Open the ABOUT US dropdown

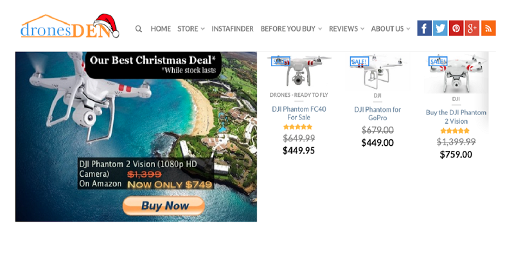coord(391,29)
